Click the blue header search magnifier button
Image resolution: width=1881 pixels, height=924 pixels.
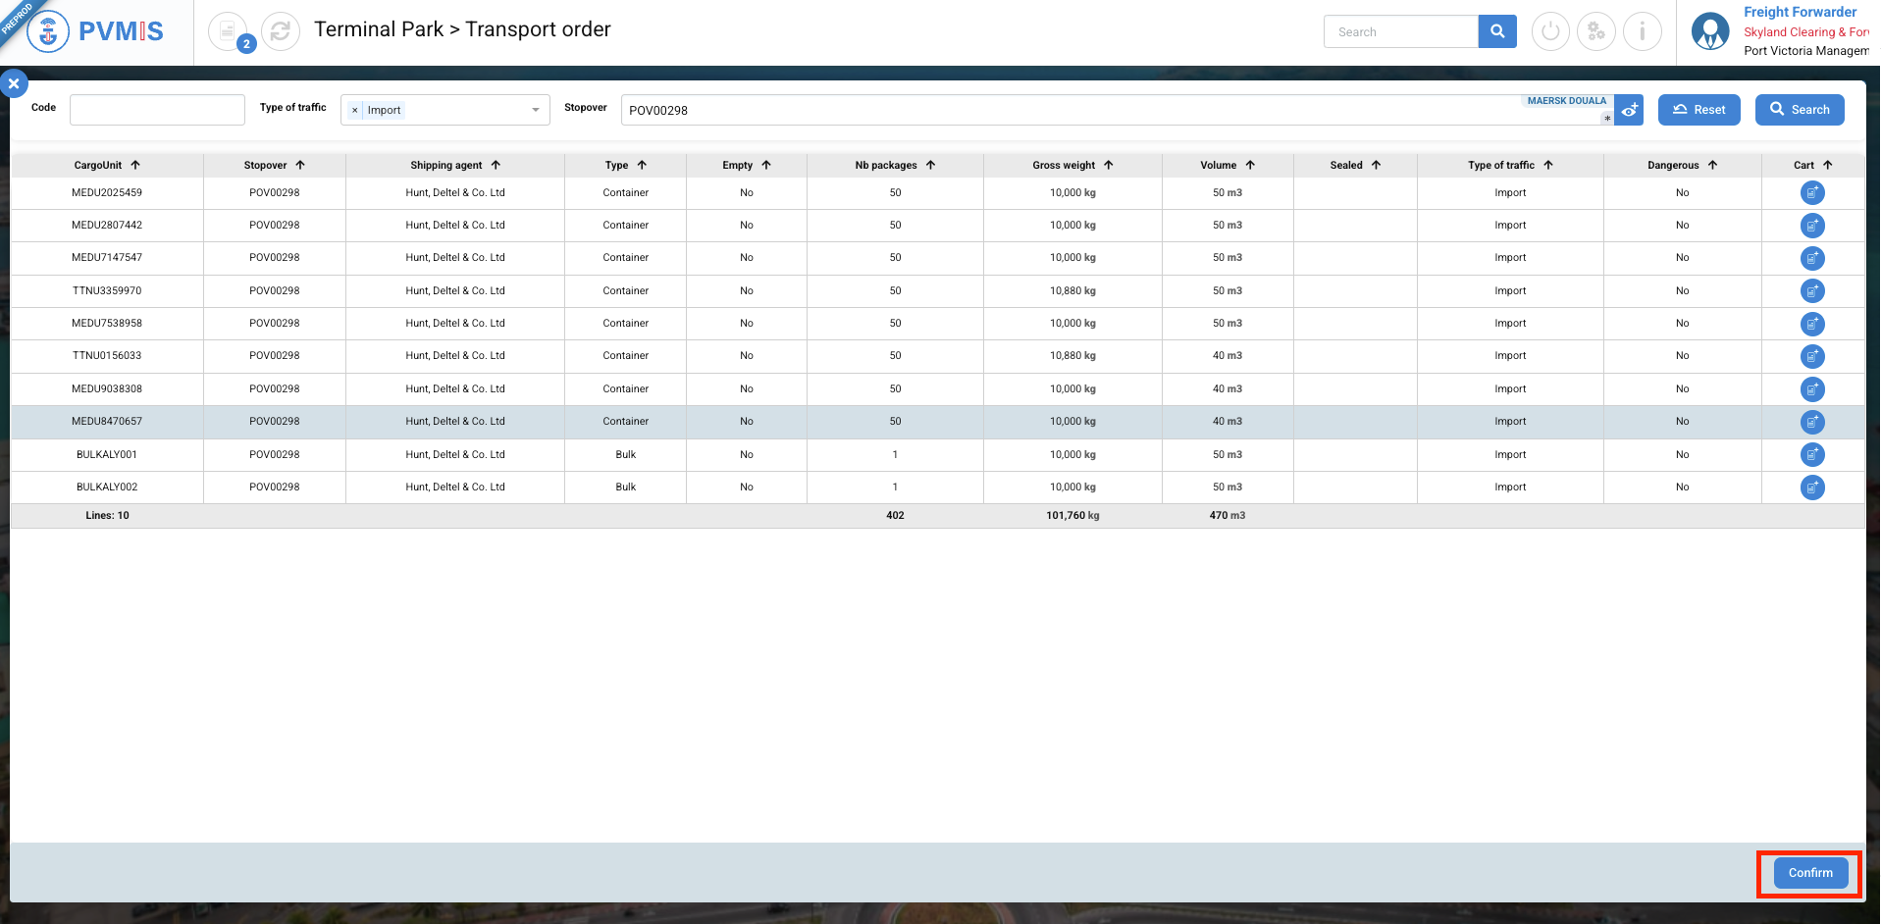1496,31
